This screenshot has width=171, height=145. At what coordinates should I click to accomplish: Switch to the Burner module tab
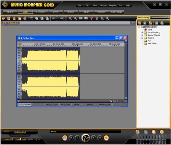(x=56, y=12)
